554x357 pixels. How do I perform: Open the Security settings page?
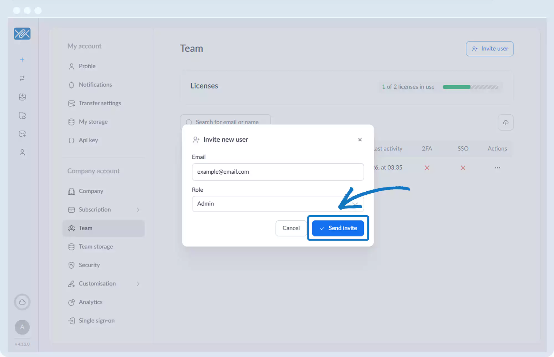89,265
